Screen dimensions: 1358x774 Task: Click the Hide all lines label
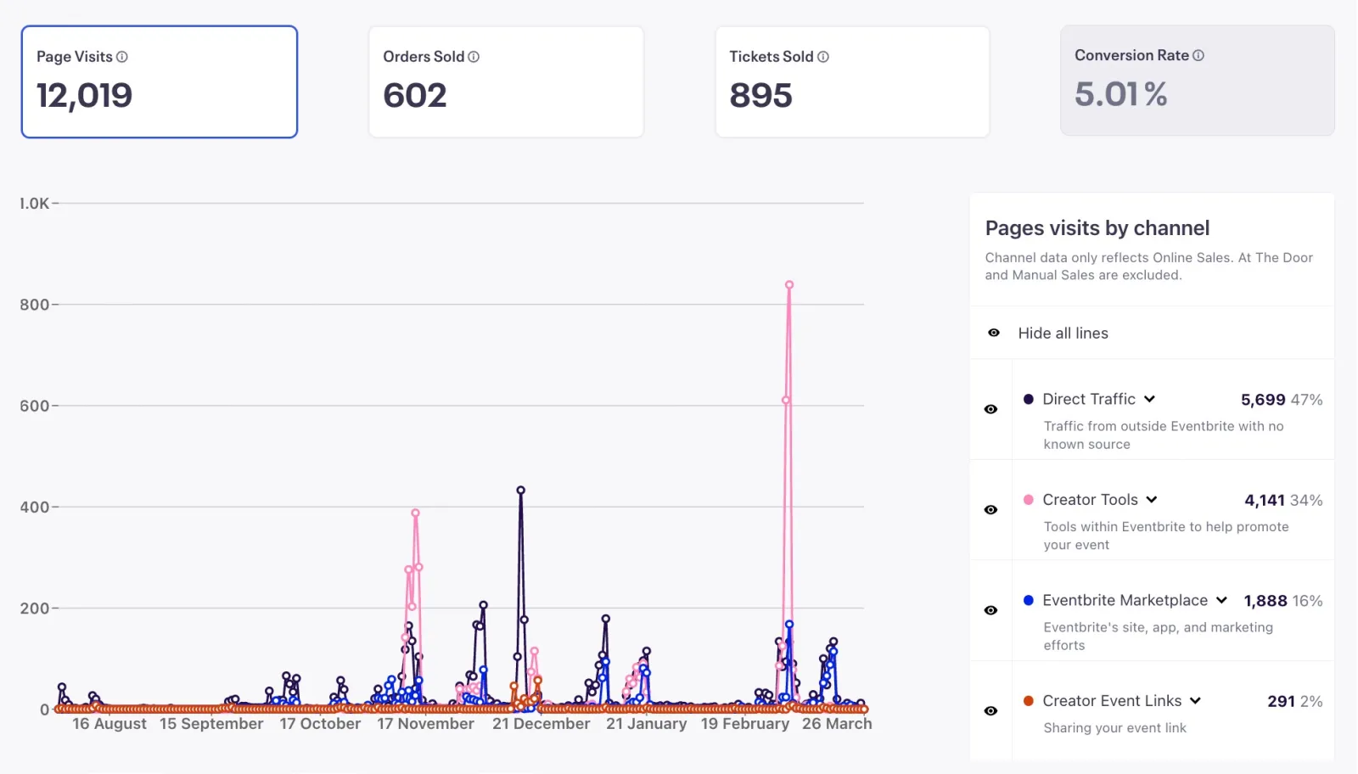coord(1062,333)
